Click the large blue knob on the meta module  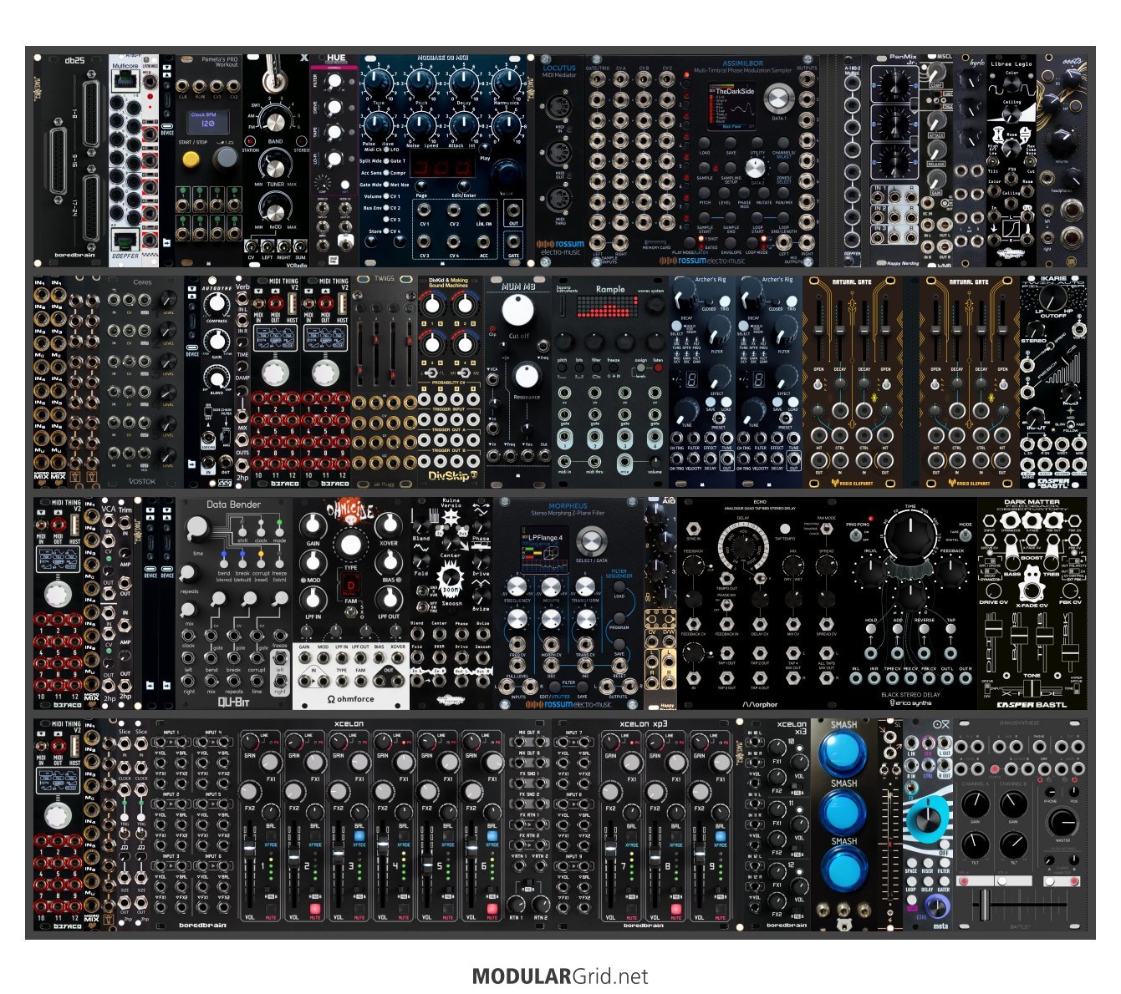point(927,820)
